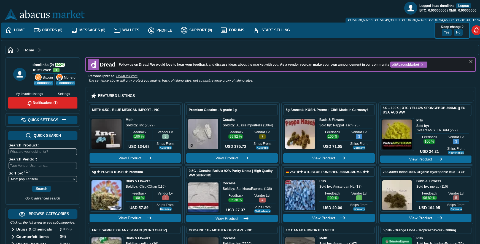Click the breadcrumb home icon
Image resolution: width=480 pixels, height=244 pixels.
pyautogui.click(x=10, y=50)
